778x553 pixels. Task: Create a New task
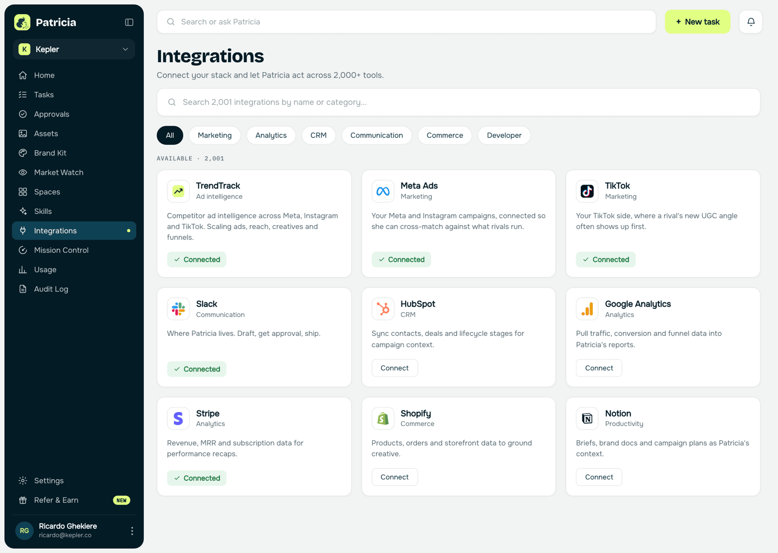click(697, 22)
